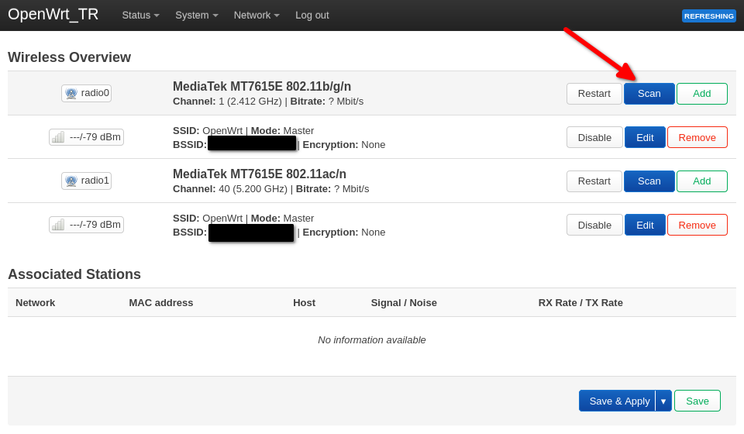Click the Channel 1 (2.412 GHz) text
The height and width of the screenshot is (434, 744).
pyautogui.click(x=227, y=102)
